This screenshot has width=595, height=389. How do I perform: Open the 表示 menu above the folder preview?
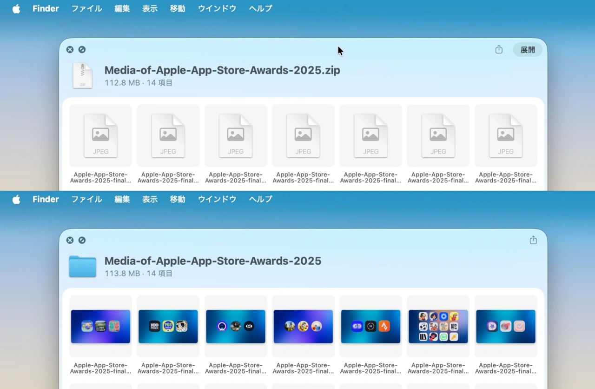[150, 199]
